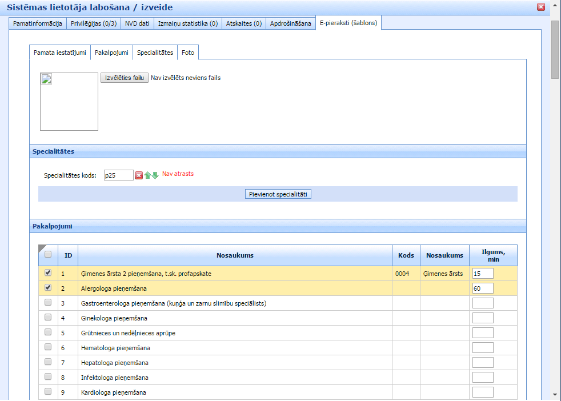Viewport: 561px width, 401px height.
Task: Click duration field for Hematologa pieņemšana
Action: coord(483,347)
